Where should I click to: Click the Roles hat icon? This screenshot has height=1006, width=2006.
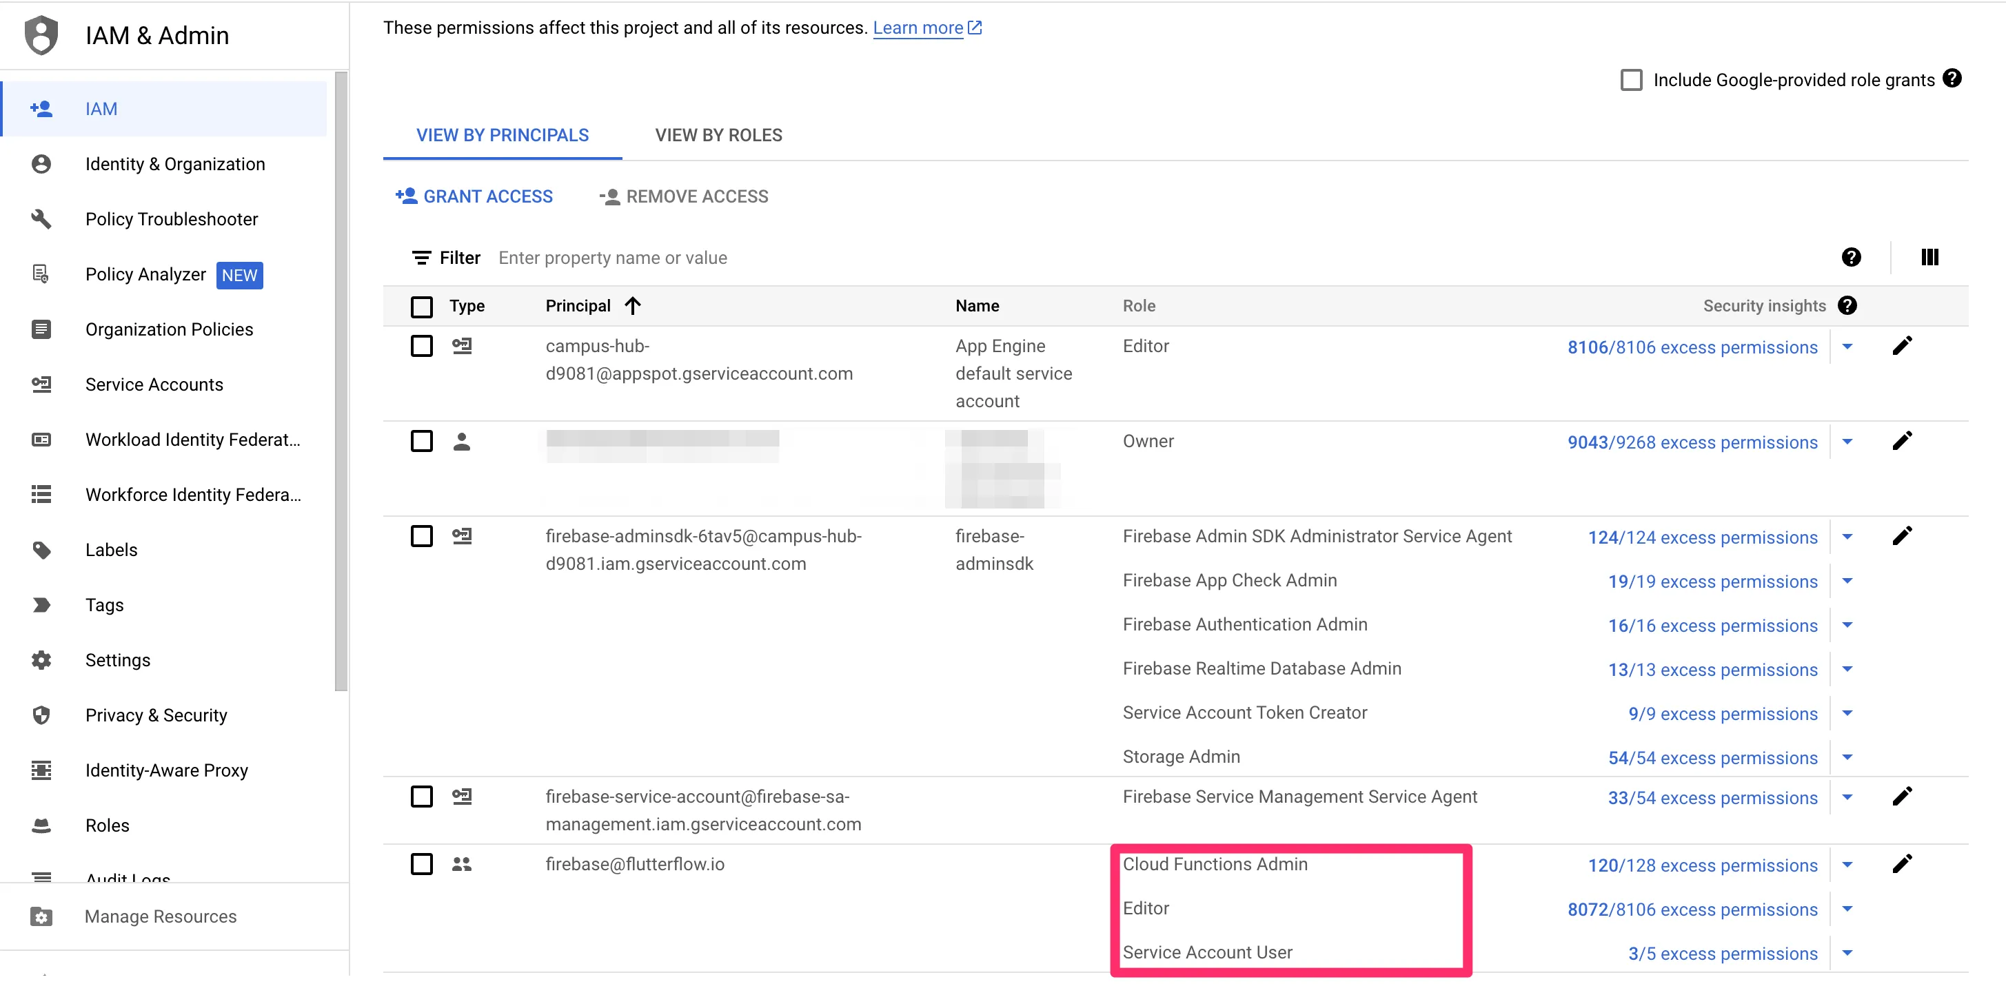pyautogui.click(x=41, y=825)
